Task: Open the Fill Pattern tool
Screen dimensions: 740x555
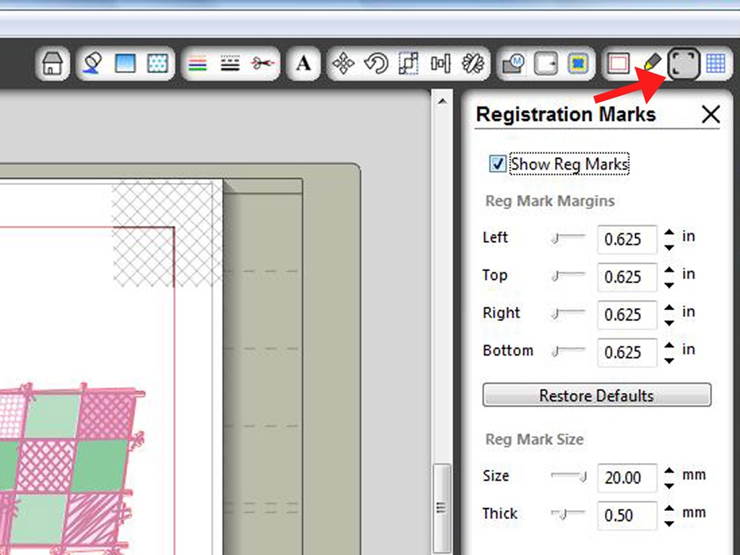Action: click(158, 63)
